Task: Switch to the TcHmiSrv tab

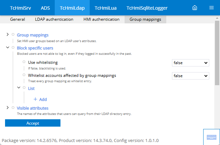Action: [20, 8]
